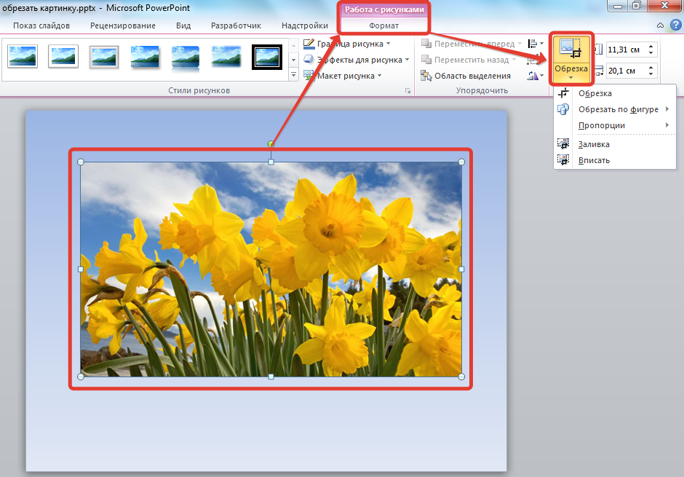Apply the fifth reflected rounded picture style
The width and height of the screenshot is (684, 477).
(x=186, y=58)
